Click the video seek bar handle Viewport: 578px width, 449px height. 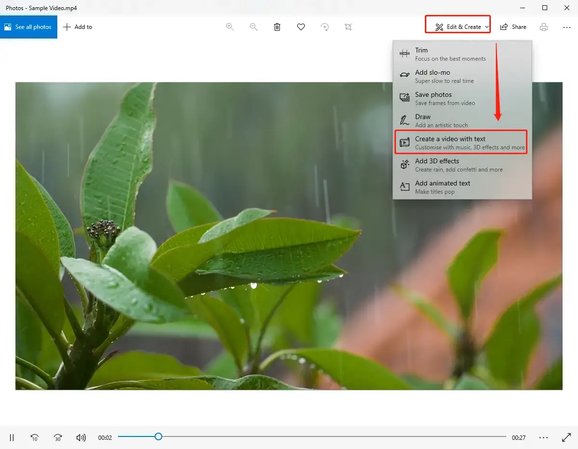pos(158,436)
